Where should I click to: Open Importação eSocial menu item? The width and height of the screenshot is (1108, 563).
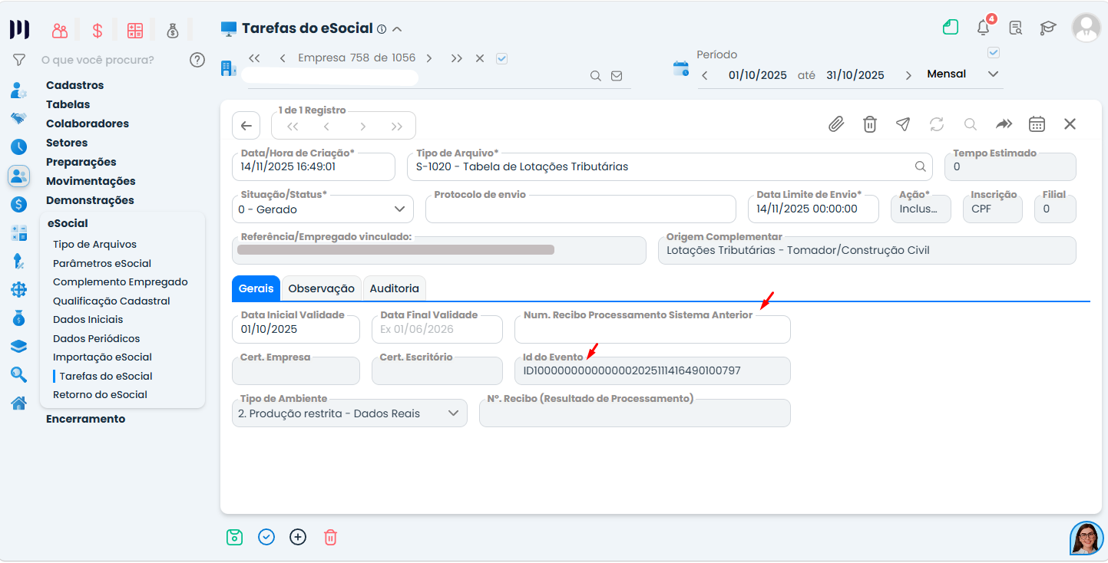[102, 357]
